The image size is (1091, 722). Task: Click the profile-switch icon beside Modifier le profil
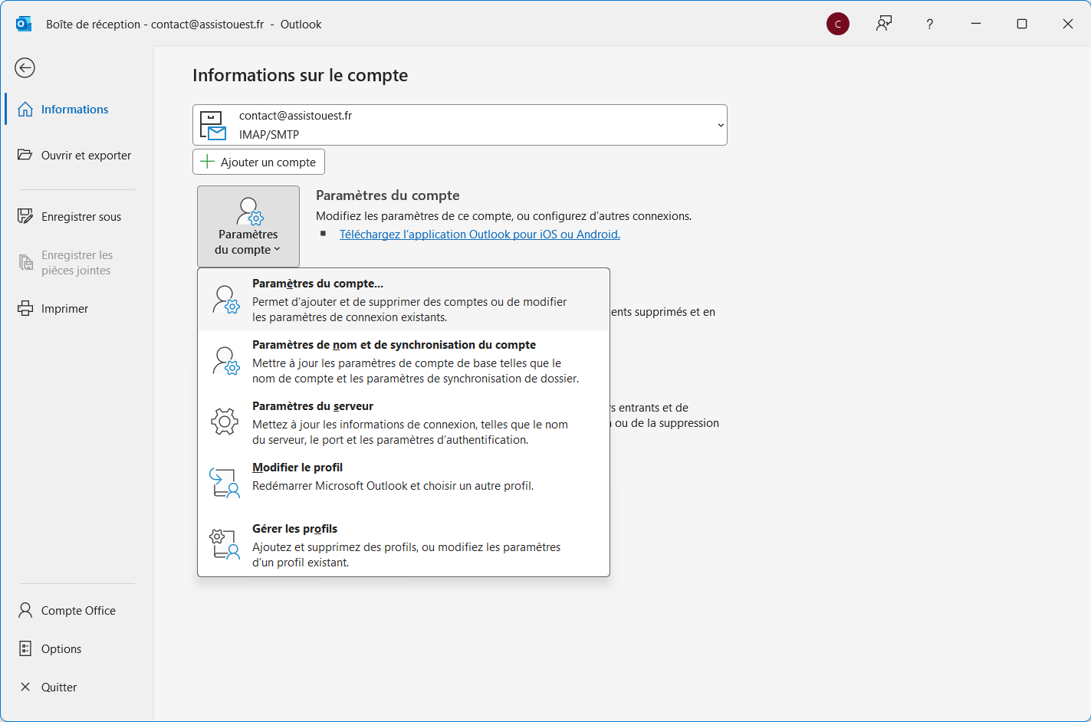[225, 483]
